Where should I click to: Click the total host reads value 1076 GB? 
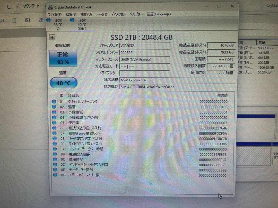coord(221,45)
